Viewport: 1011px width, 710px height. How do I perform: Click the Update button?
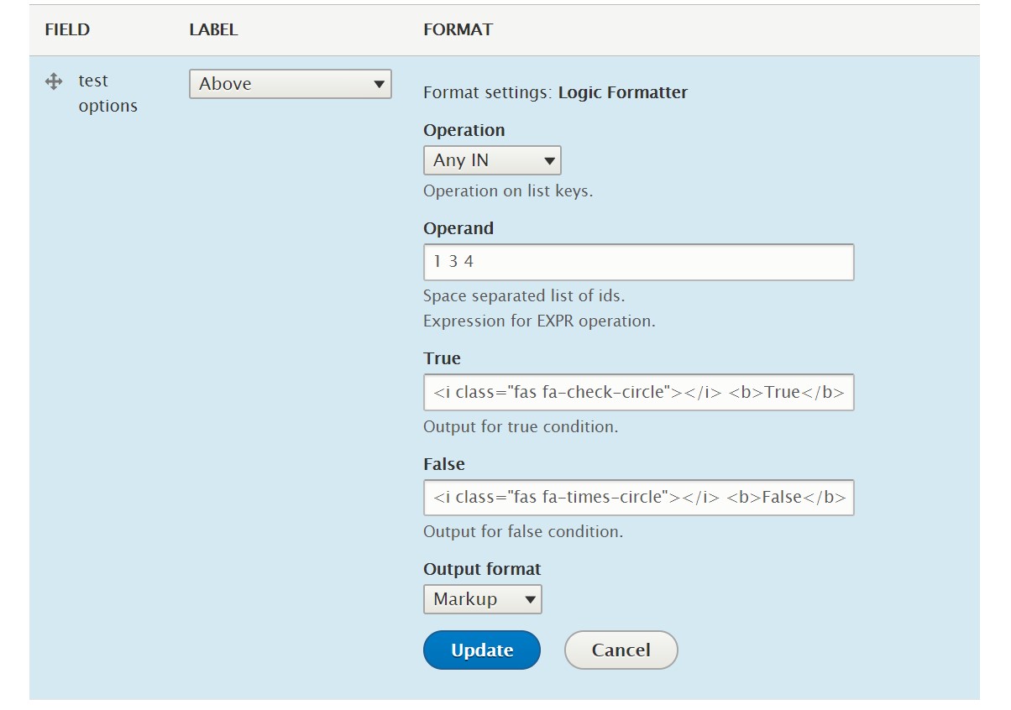click(x=482, y=650)
